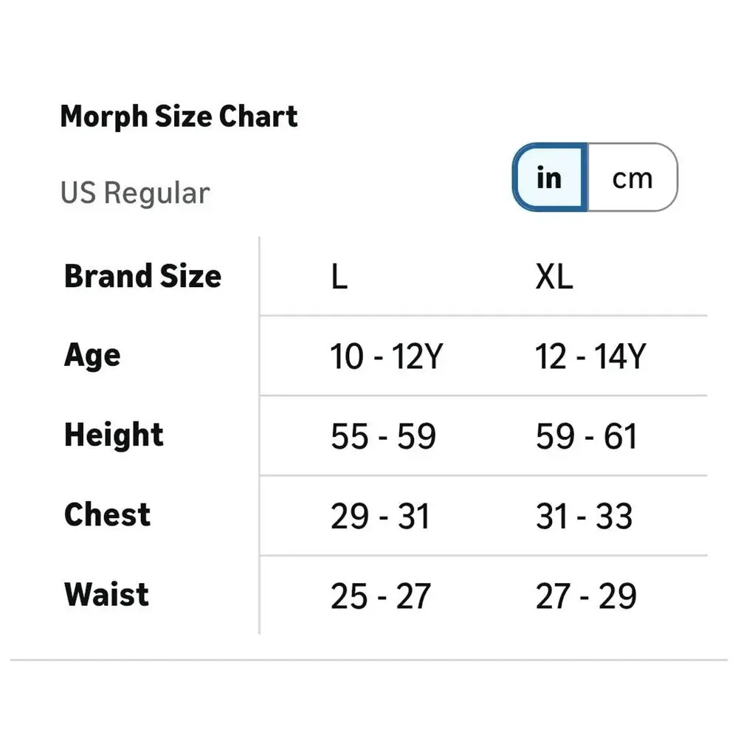
Task: Click the Height row header
Action: click(114, 435)
